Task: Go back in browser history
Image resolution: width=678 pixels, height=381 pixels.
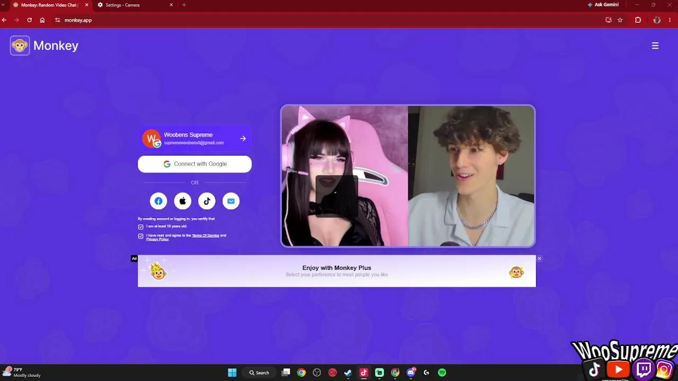Action: [x=4, y=20]
